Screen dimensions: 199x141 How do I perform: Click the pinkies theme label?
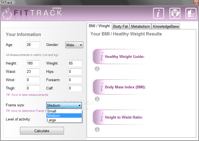[57, 8]
